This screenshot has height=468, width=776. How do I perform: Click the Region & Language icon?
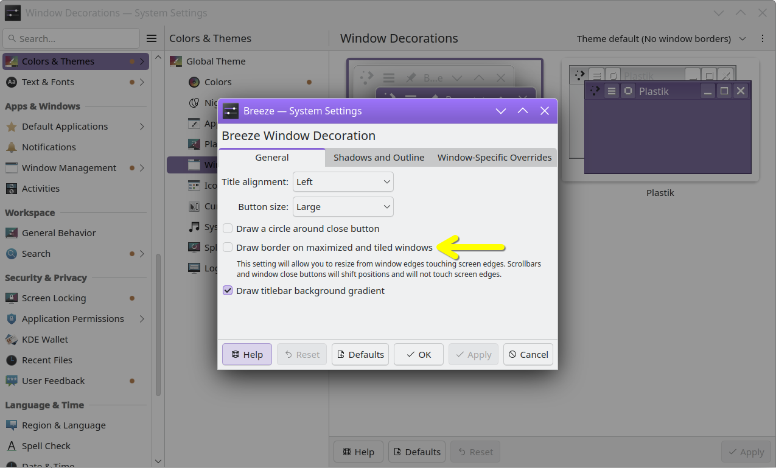(11, 425)
